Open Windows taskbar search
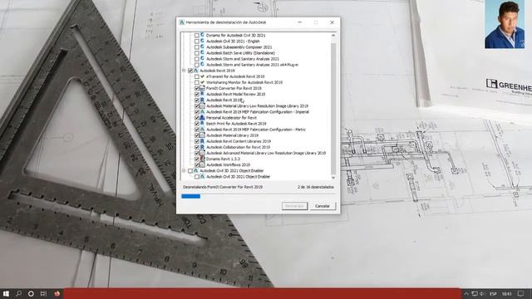This screenshot has width=532, height=299. coord(18,293)
